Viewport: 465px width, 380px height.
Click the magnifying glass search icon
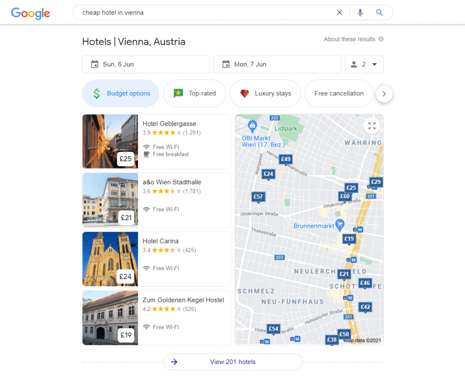[x=379, y=12]
